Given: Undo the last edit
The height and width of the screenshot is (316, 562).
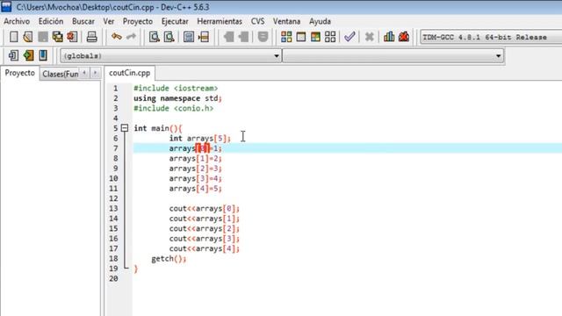Looking at the screenshot, I should pos(116,37).
